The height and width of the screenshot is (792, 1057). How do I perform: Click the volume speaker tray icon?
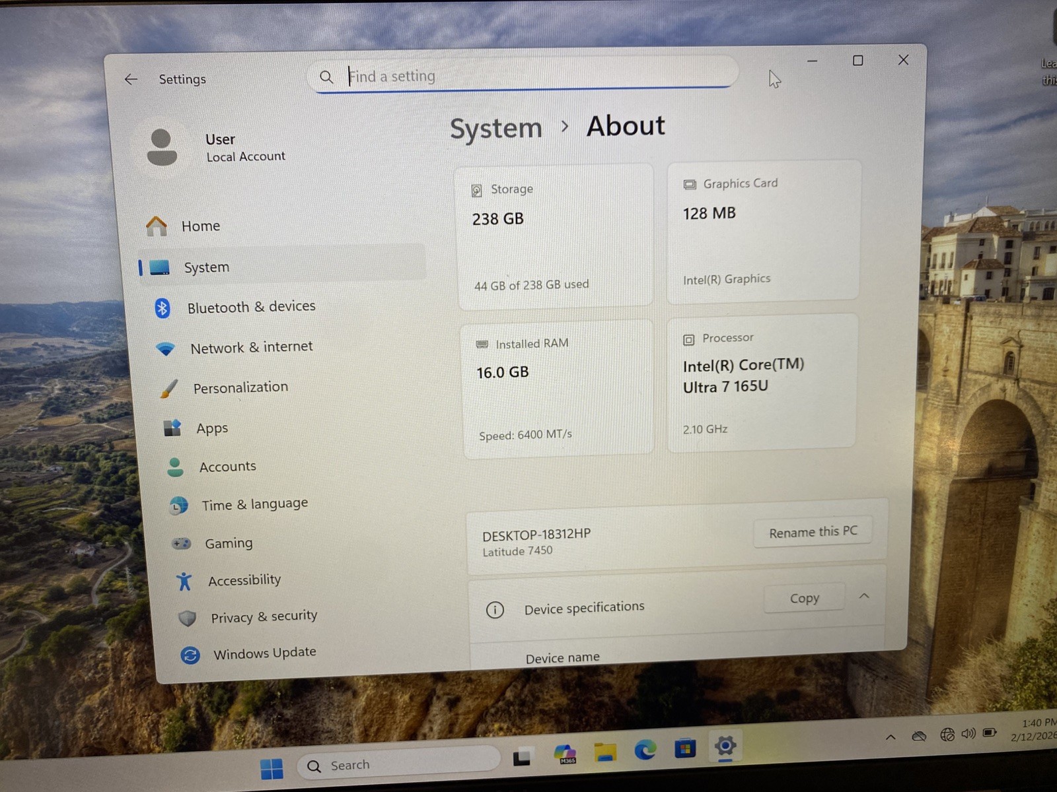[x=968, y=733]
